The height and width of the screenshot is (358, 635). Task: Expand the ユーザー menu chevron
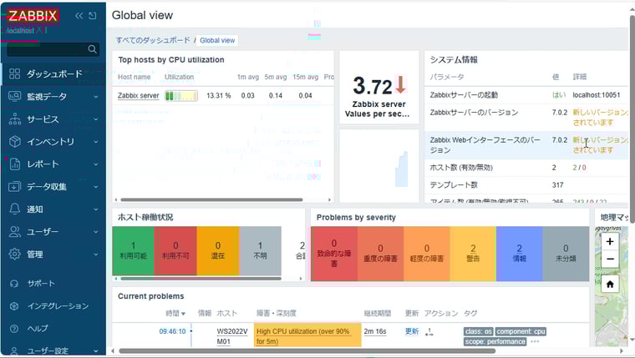96,232
